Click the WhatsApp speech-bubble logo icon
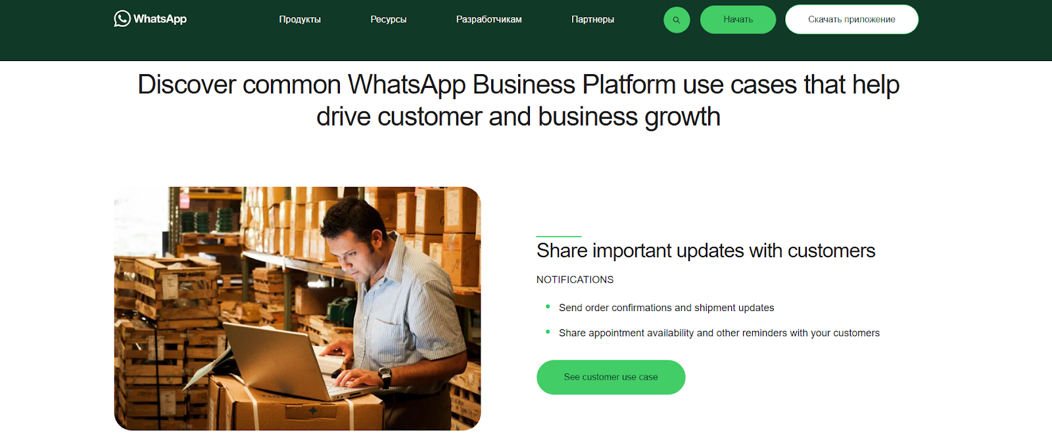Image resolution: width=1052 pixels, height=439 pixels. point(122,18)
